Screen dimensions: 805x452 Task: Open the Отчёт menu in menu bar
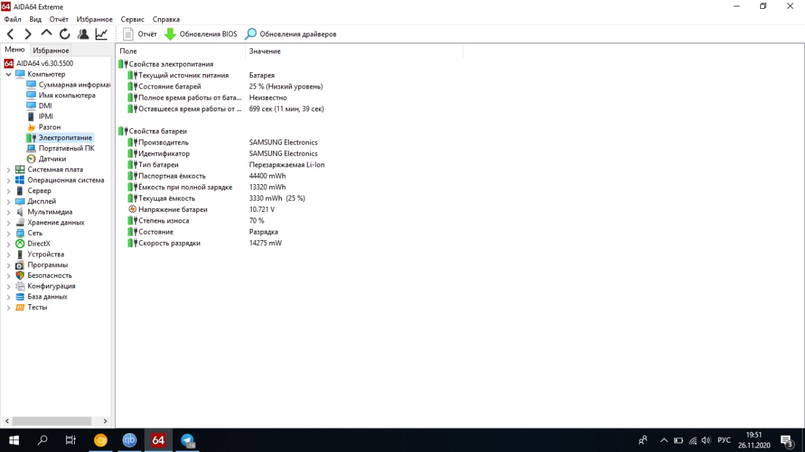pyautogui.click(x=59, y=19)
